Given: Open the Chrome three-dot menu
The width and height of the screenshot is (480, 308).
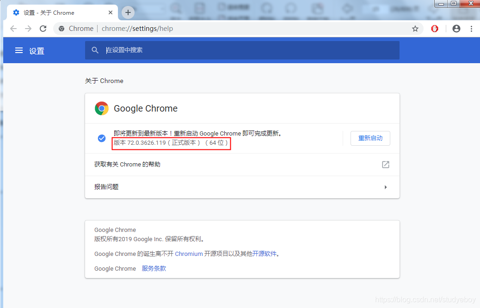Looking at the screenshot, I should [471, 29].
